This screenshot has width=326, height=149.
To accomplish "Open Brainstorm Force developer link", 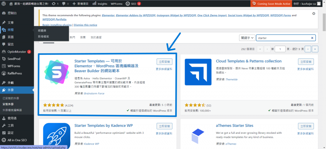I will point(94,93).
